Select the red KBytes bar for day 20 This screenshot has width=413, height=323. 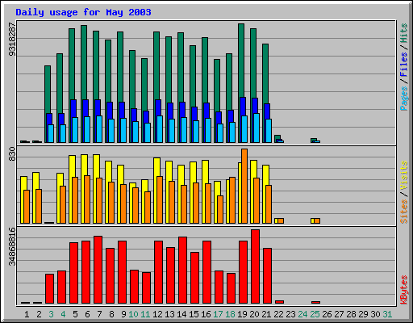click(x=256, y=266)
